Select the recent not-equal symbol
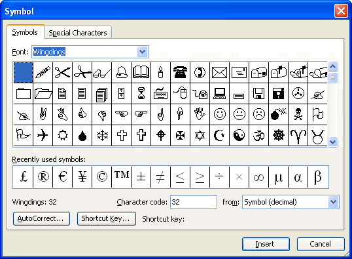Screen dimensions: 352x259 click(161, 177)
